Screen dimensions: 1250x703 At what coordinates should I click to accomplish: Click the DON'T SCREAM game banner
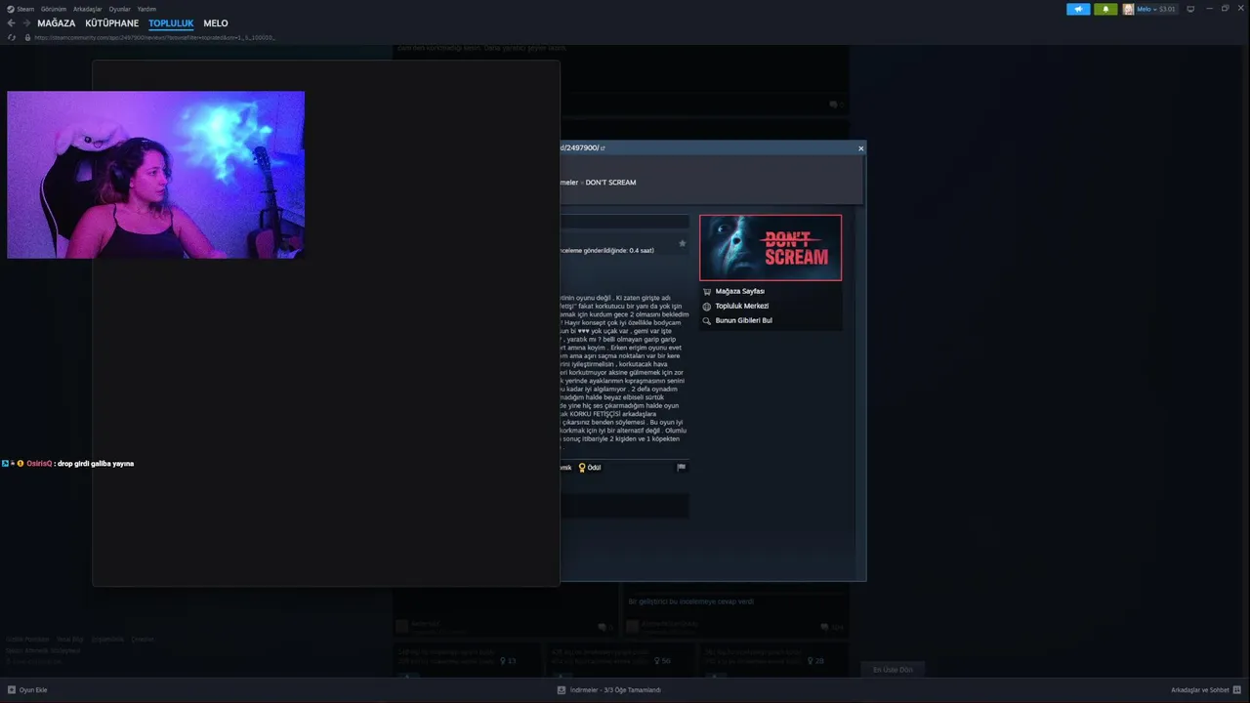771,248
